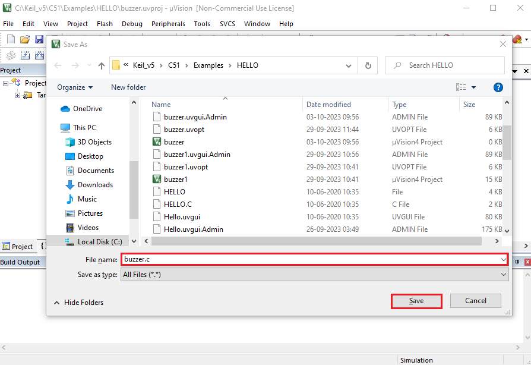Collapse navigation with Hide Folders

[x=79, y=303]
